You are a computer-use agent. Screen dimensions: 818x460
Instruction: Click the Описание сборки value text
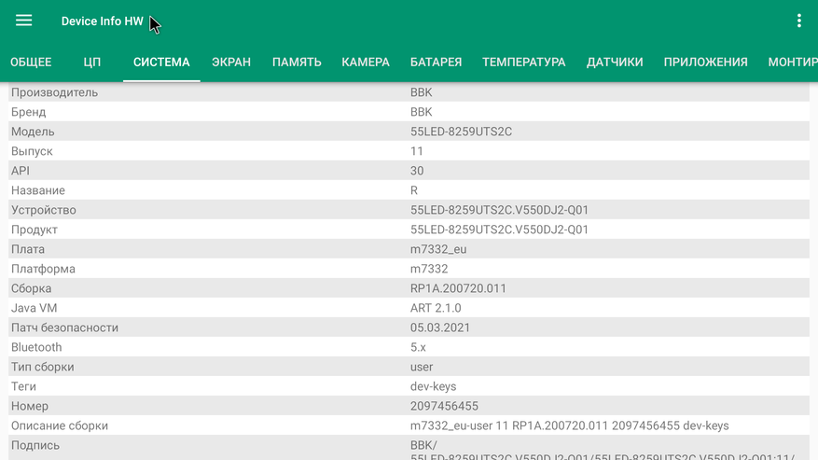(x=569, y=426)
